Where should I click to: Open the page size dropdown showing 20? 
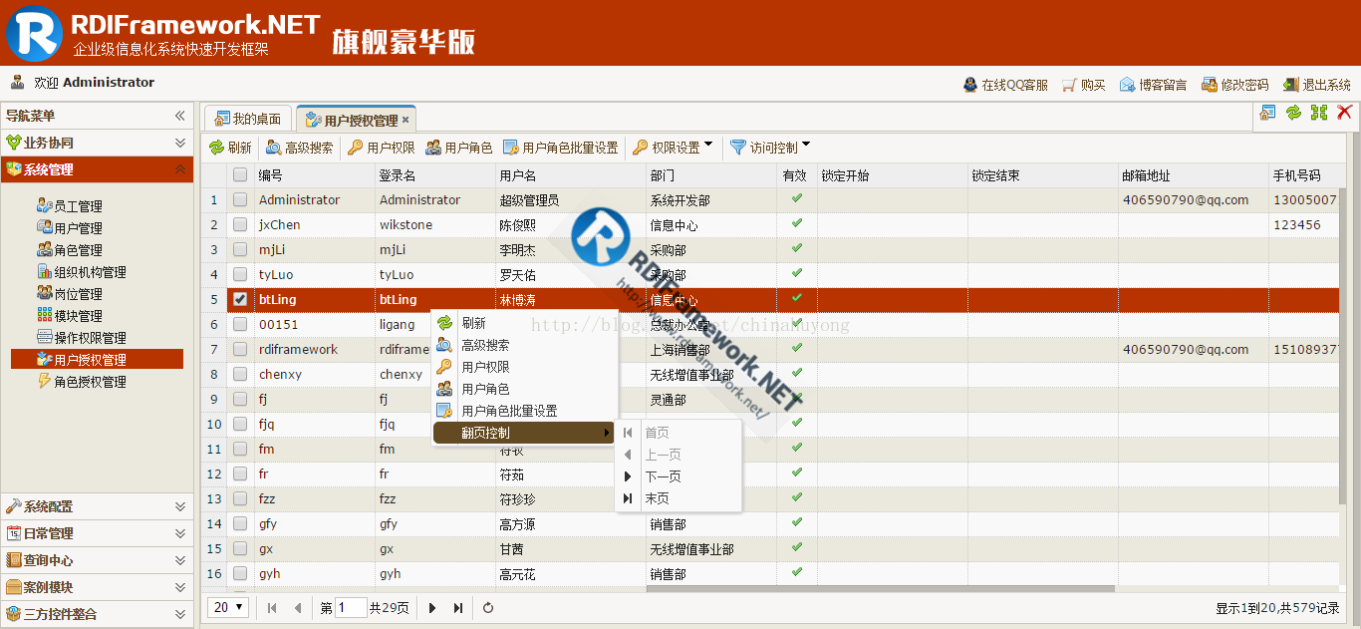coord(229,607)
